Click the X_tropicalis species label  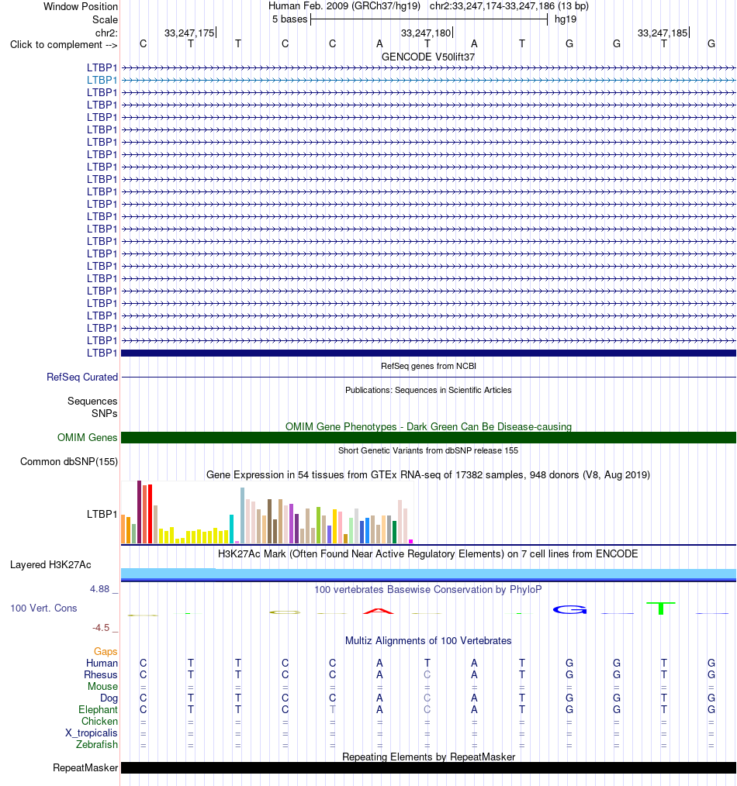click(x=92, y=733)
